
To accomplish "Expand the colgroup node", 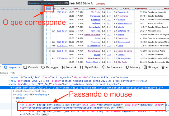I will point(14,95).
